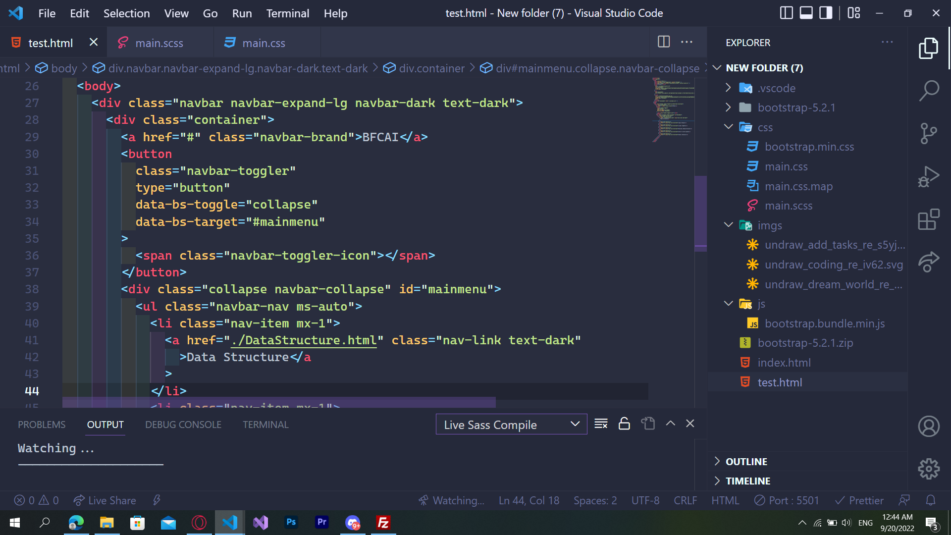951x535 pixels.
Task: Expand the bootstrap-5.2.1 folder
Action: (796, 107)
